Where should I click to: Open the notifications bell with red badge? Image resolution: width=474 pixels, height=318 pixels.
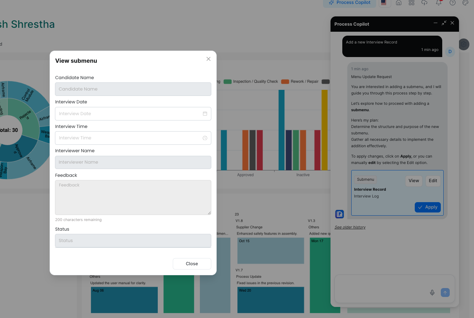(438, 4)
